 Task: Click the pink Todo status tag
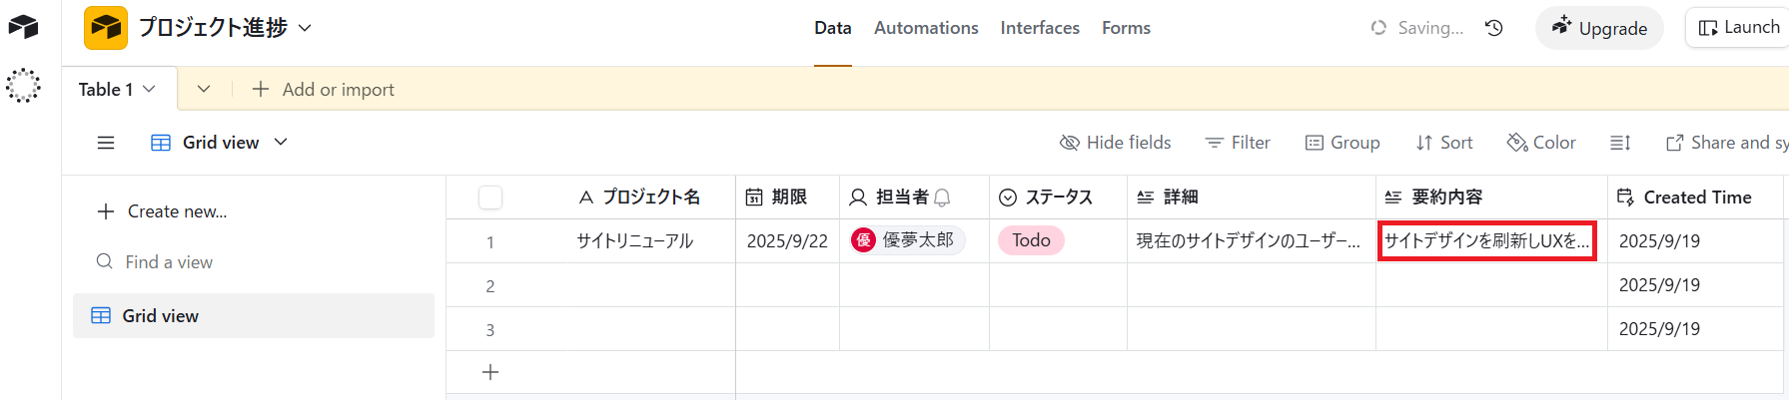point(1031,240)
